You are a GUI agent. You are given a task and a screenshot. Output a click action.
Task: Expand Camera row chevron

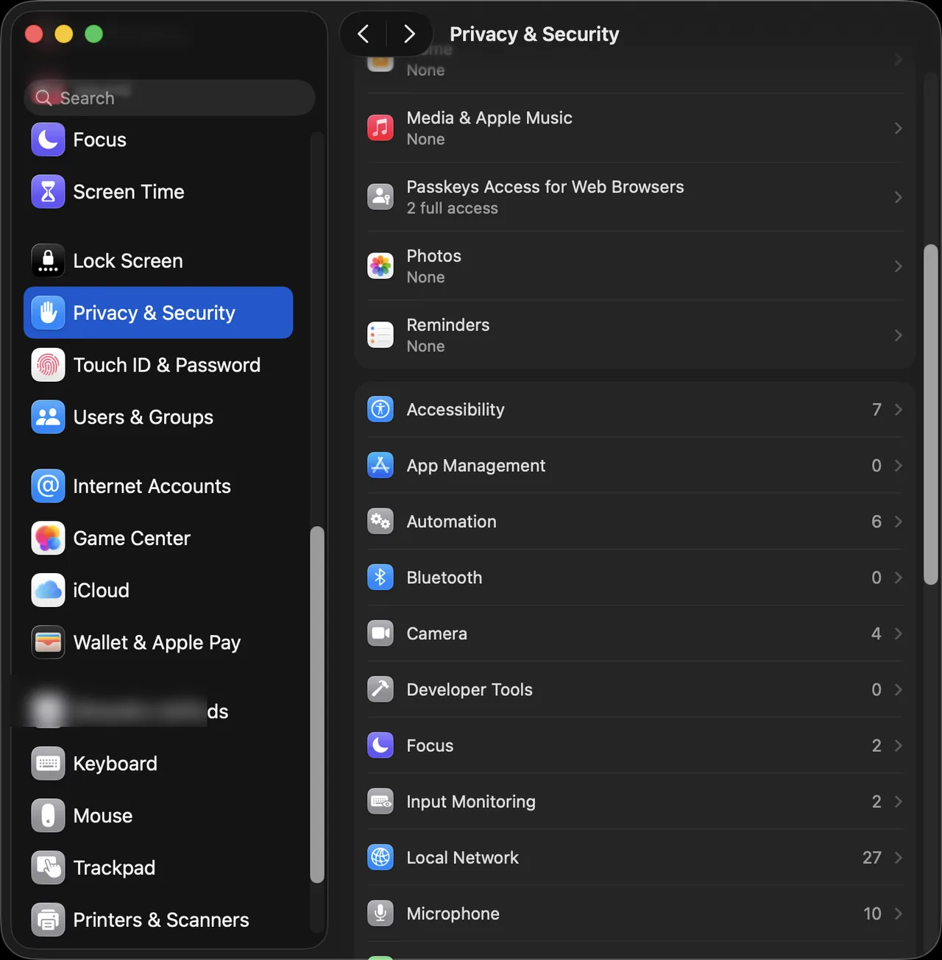point(898,633)
